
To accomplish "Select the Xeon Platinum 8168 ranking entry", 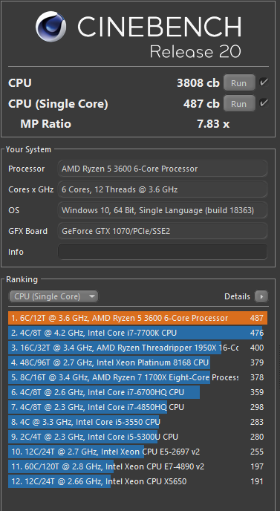I will (137, 362).
